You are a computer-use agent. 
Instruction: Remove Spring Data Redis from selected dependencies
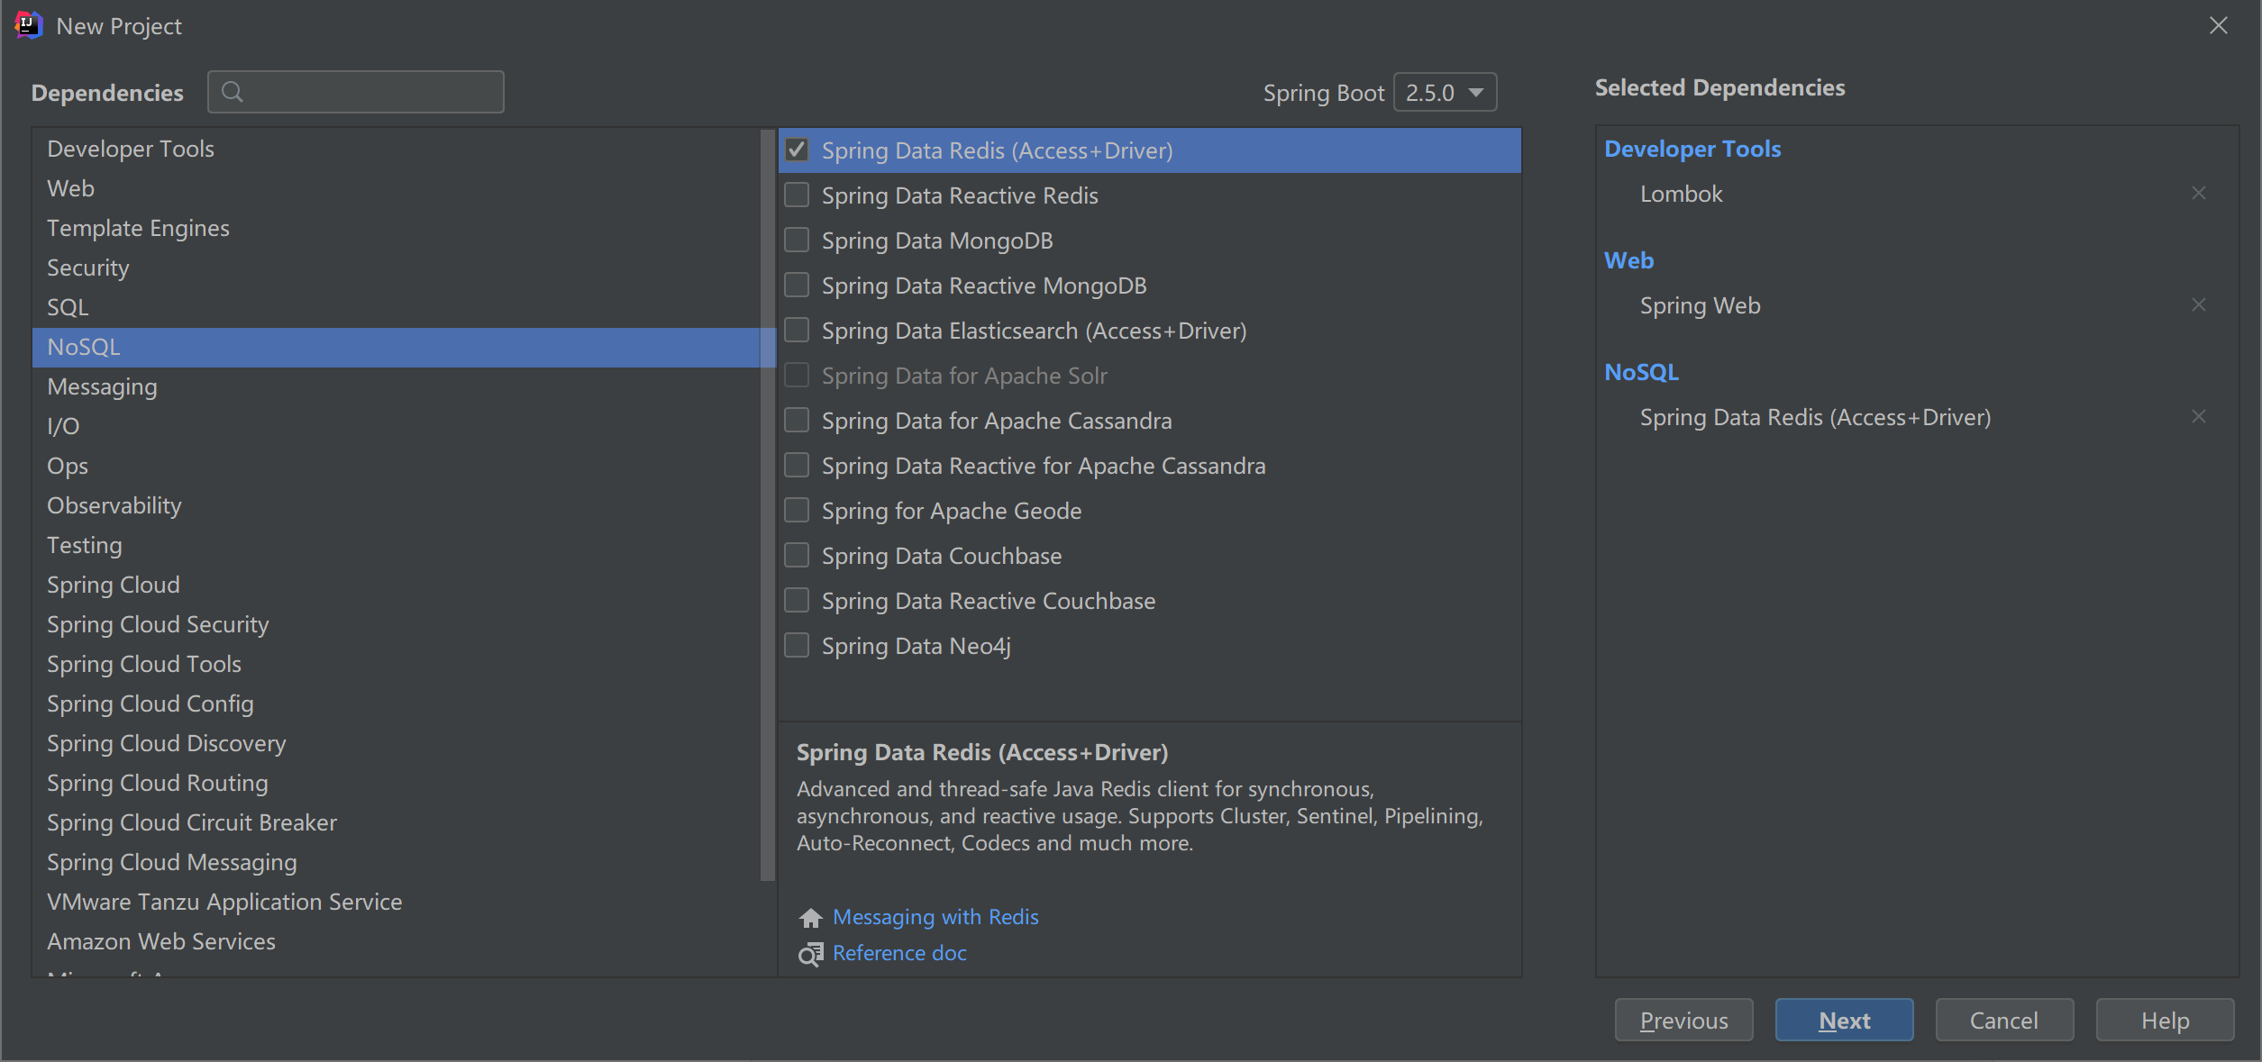(x=2199, y=416)
